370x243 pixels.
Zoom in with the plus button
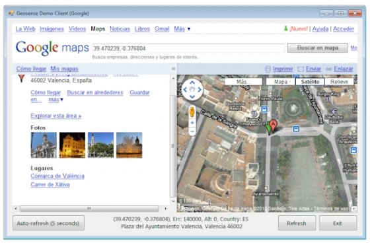pos(192,123)
